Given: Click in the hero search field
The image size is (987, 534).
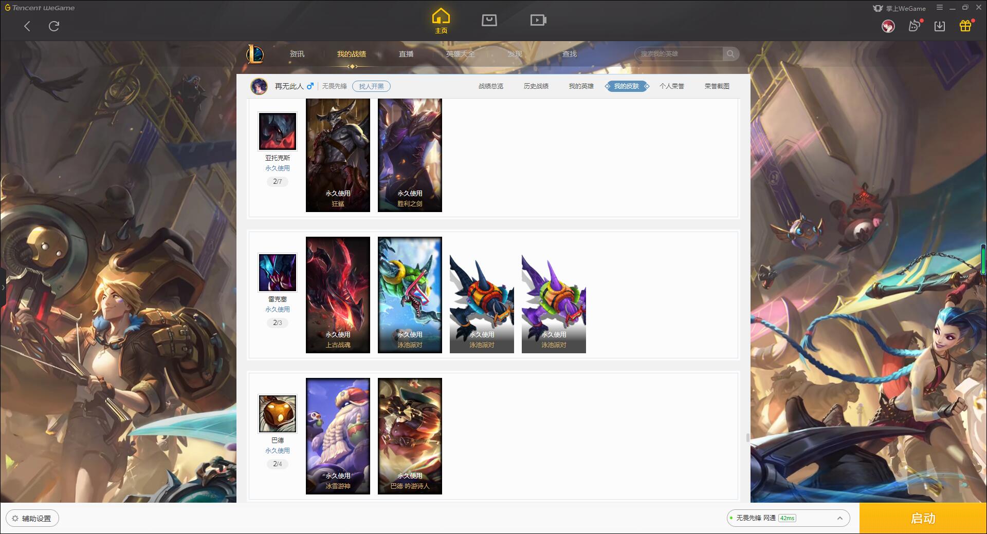Looking at the screenshot, I should [680, 54].
